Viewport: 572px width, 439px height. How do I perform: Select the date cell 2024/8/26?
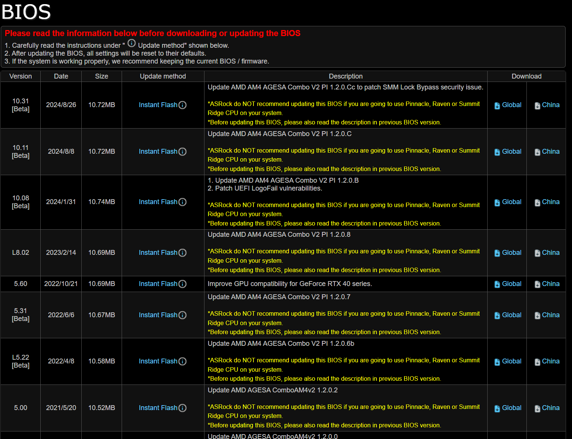[x=61, y=105]
